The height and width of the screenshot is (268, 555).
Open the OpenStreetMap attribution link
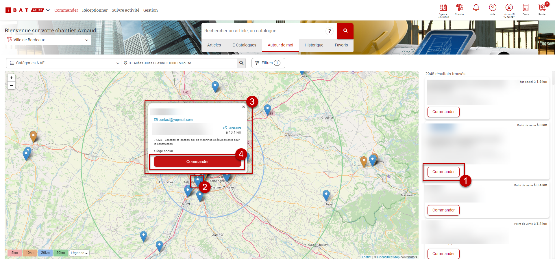point(388,257)
